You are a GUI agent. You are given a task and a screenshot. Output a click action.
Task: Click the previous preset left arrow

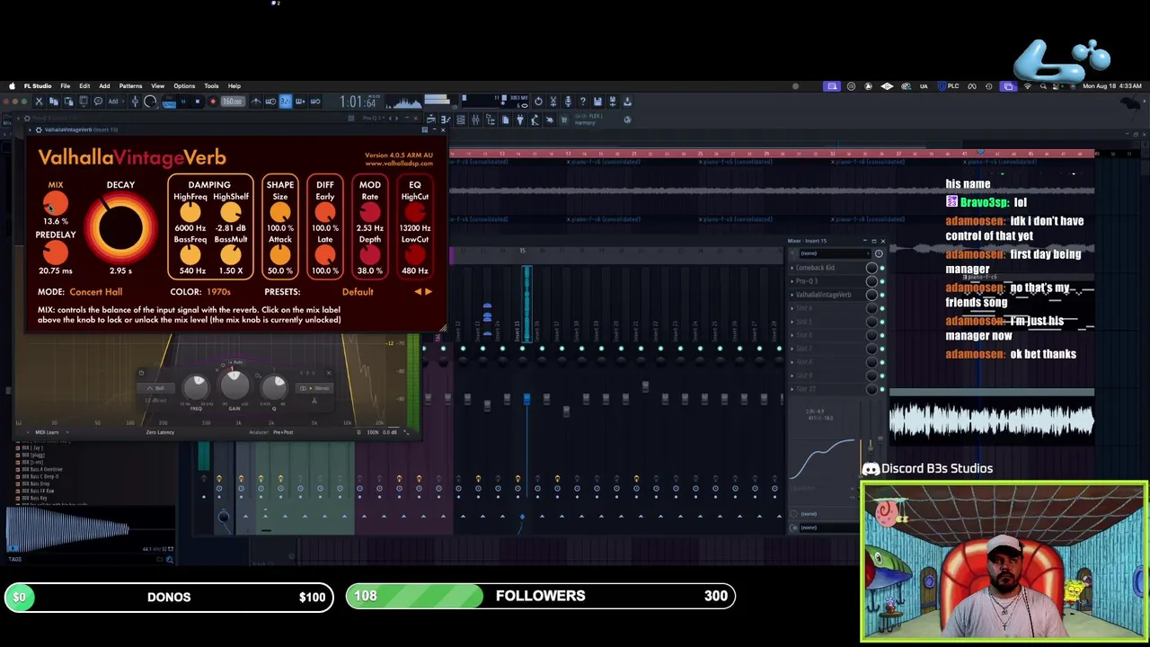coord(417,292)
